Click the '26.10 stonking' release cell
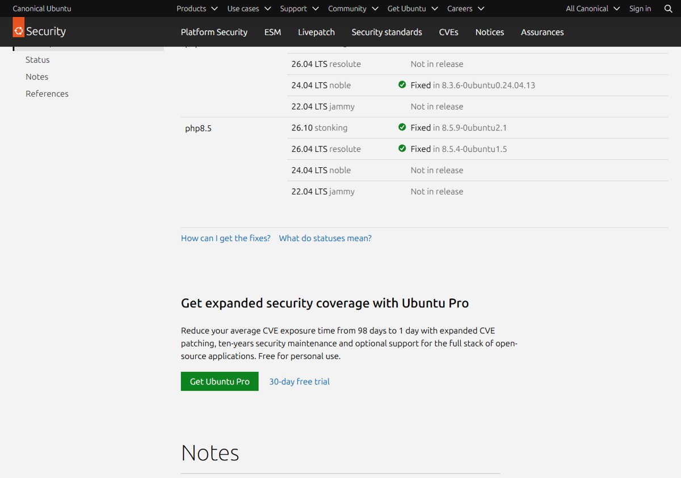The width and height of the screenshot is (681, 478). tap(320, 128)
